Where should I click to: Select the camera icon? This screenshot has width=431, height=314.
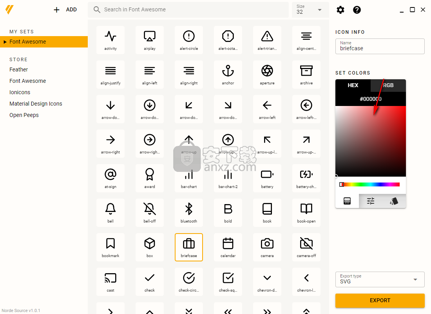pyautogui.click(x=267, y=247)
